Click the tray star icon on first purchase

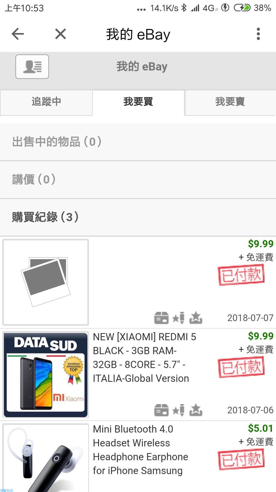click(x=196, y=318)
